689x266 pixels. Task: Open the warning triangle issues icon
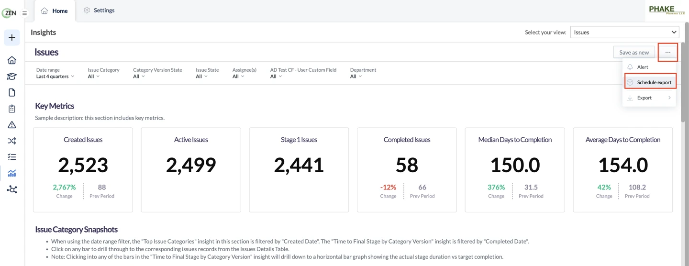coord(12,125)
